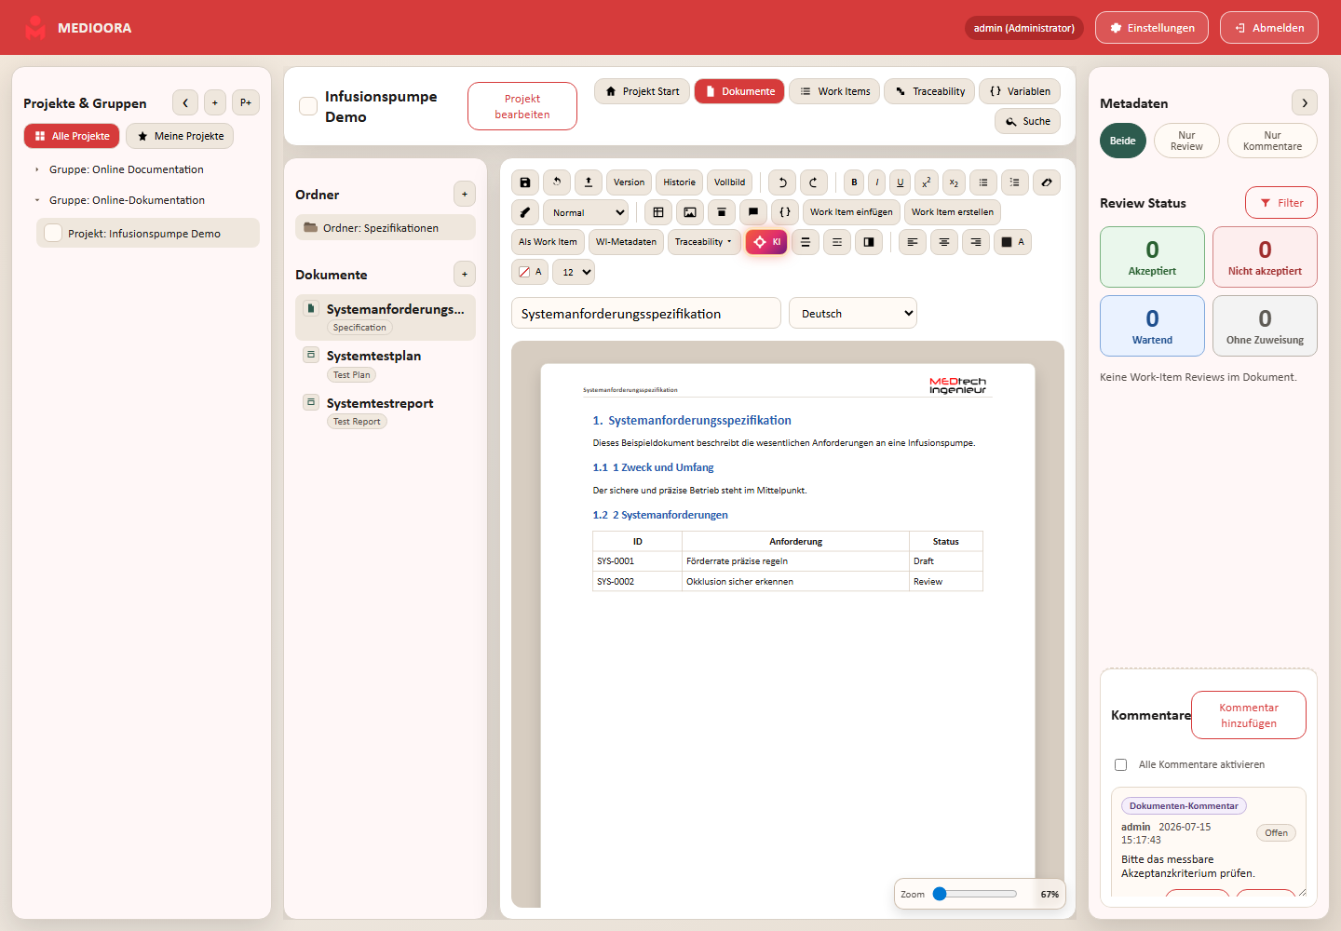Screen dimensions: 1341x931
Task: Open the review status Filter
Action: pos(1281,203)
